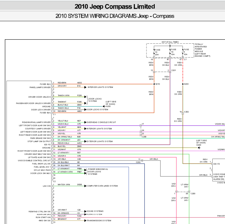
Task: Select 'PANEL LAMPS DRIVER' pin label
Action: (40, 88)
